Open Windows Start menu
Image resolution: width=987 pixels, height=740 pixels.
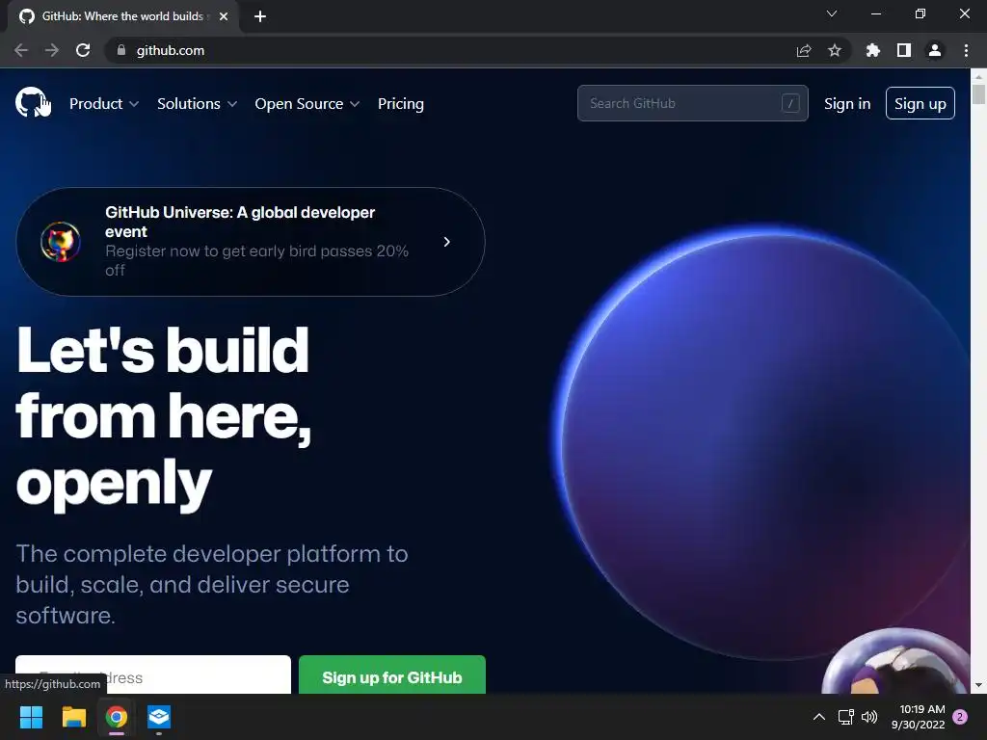[31, 717]
